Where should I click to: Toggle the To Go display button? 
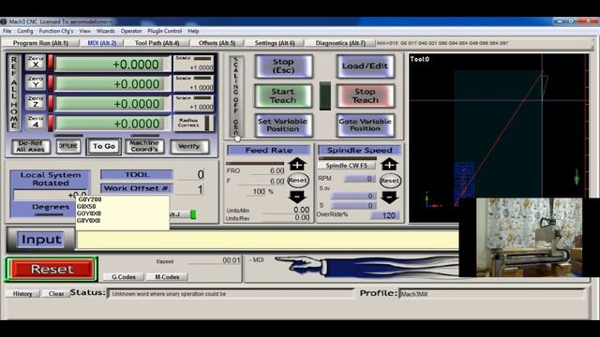click(104, 146)
